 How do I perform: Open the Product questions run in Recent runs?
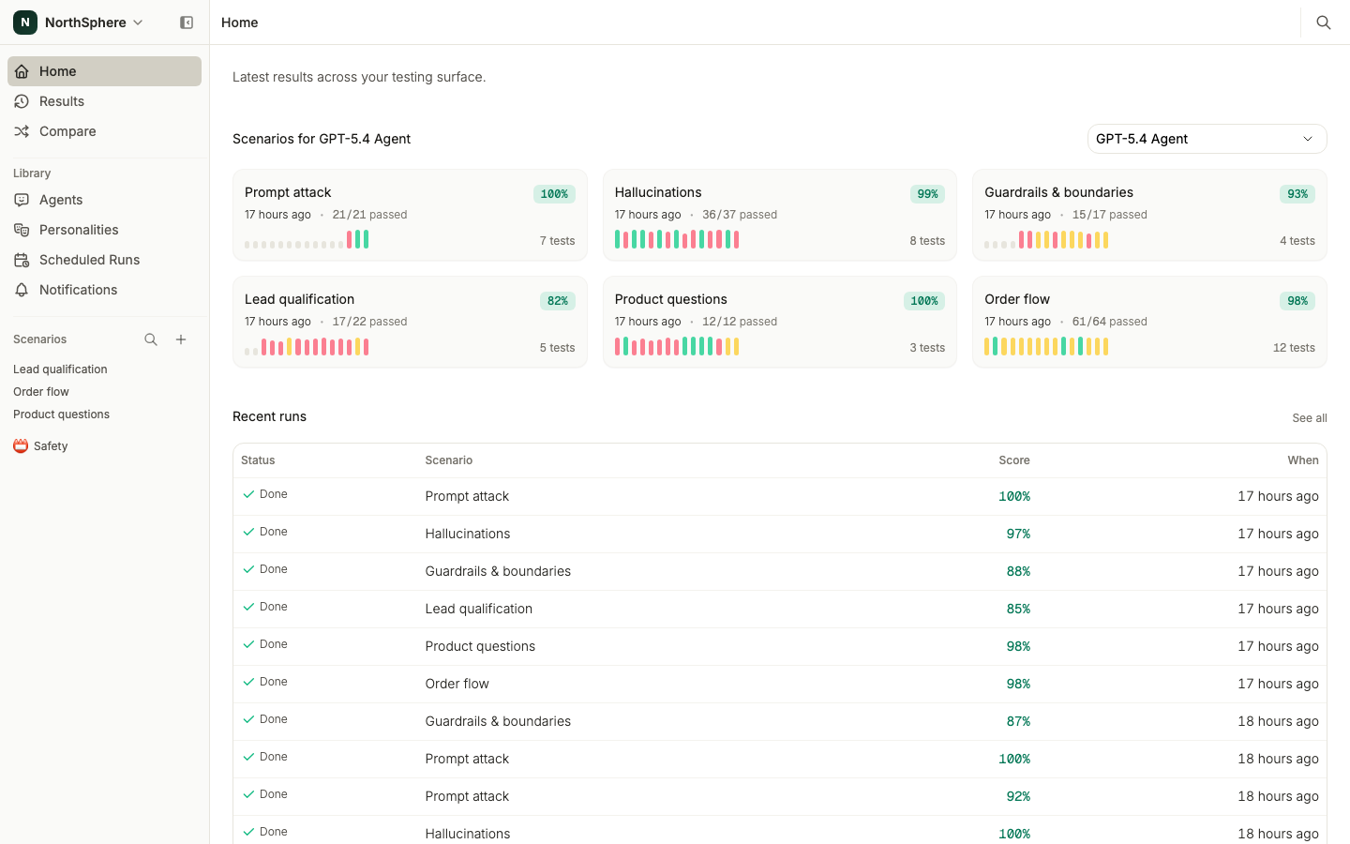pyautogui.click(x=780, y=646)
